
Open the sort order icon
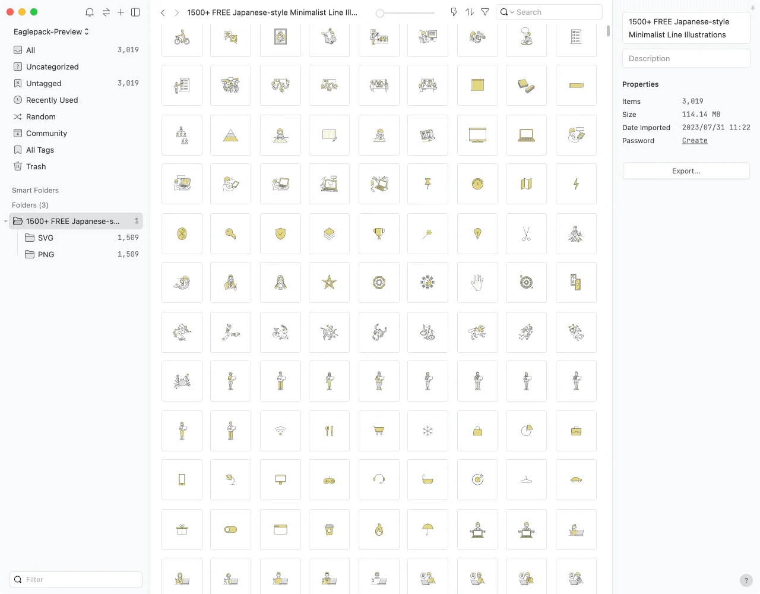pyautogui.click(x=470, y=12)
